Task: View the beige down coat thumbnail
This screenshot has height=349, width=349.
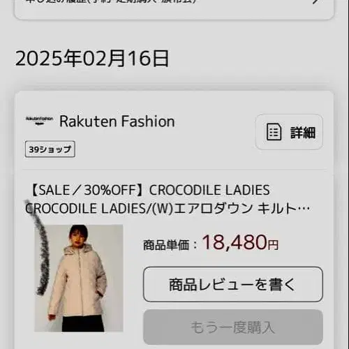Action: click(79, 278)
